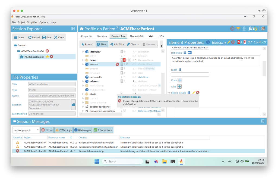Image resolution: width=278 pixels, height=180 pixels.
Task: Click the dateTime type link
Action: 143,77
